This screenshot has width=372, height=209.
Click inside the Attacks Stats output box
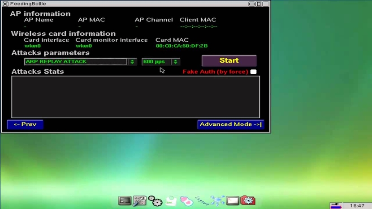135,97
